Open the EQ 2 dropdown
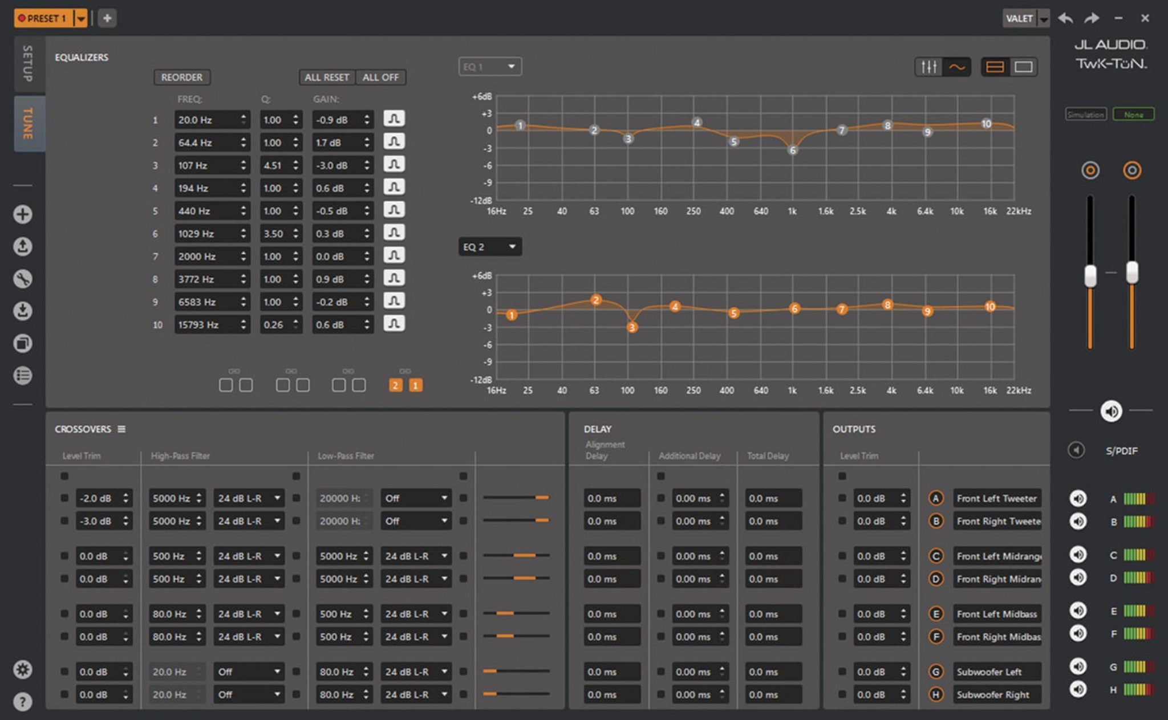Viewport: 1168px width, 720px height. 489,247
